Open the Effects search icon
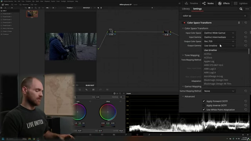Viewport: 251px width, 141px height. pos(241,9)
